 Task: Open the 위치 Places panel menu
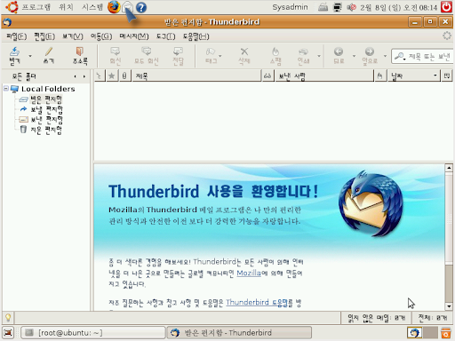click(x=66, y=7)
